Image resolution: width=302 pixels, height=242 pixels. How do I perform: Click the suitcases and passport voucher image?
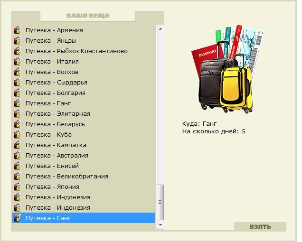pos(227,69)
